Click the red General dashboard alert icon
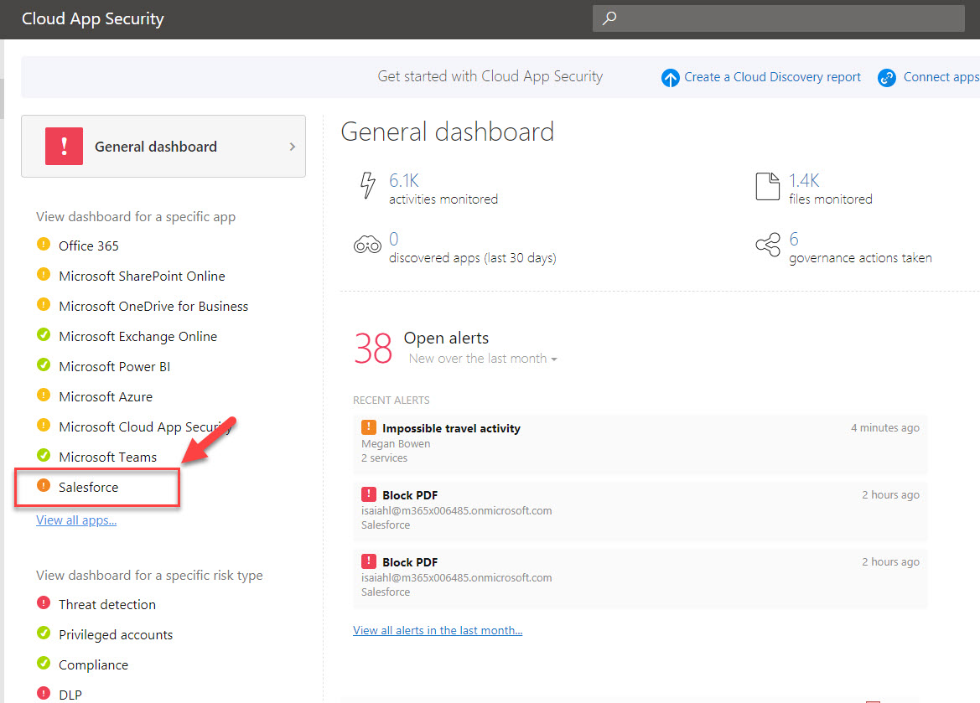980x703 pixels. (x=64, y=147)
